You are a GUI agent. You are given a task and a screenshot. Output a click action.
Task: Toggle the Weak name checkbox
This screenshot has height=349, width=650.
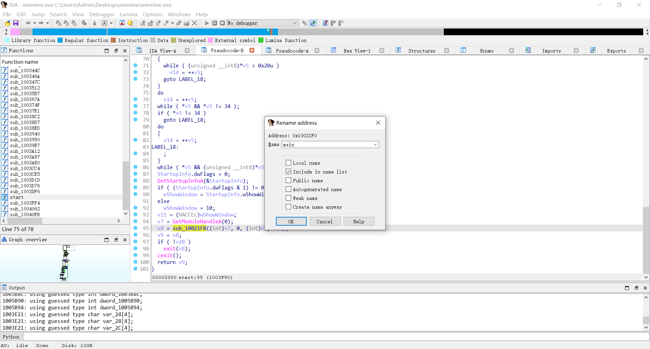coord(288,198)
